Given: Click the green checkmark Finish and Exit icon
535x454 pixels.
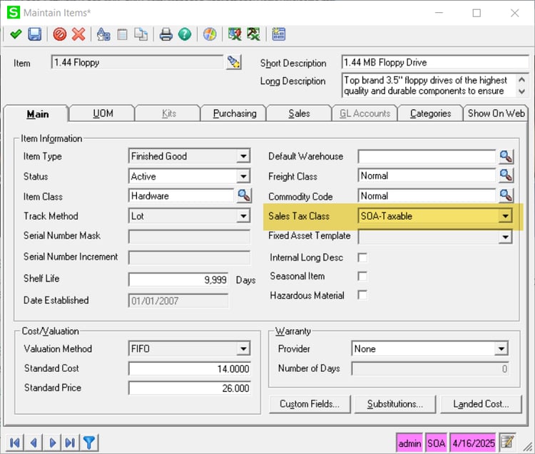Looking at the screenshot, I should 15,34.
